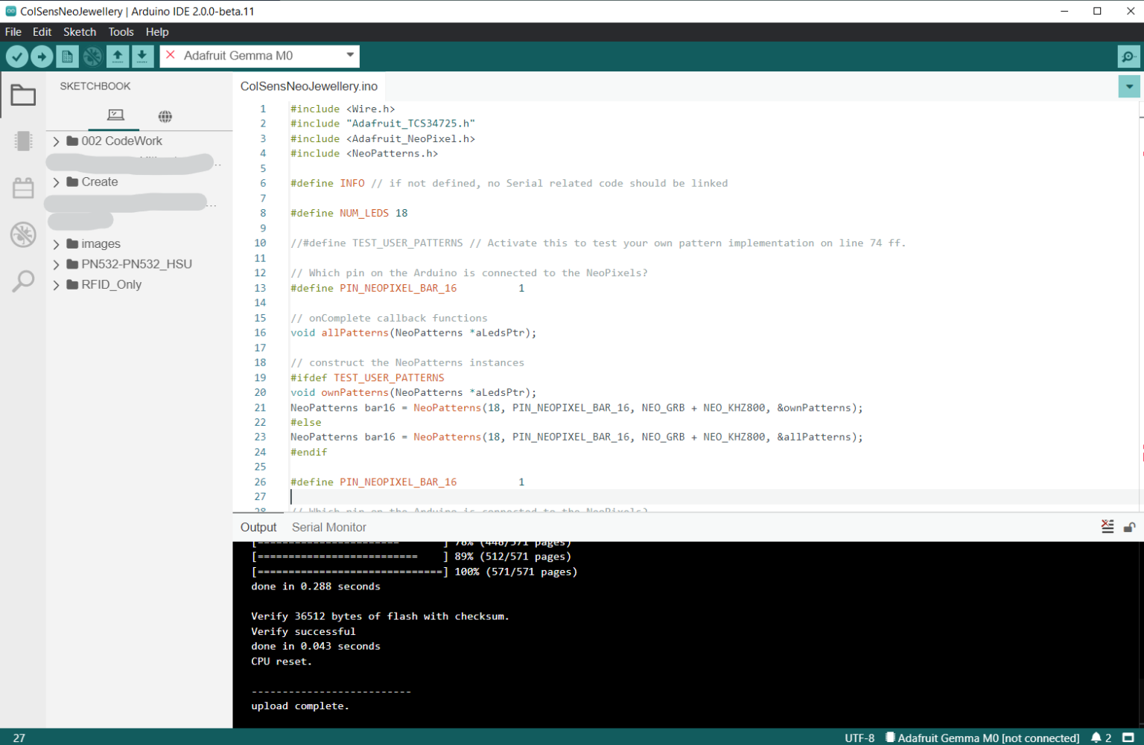This screenshot has height=745, width=1144.
Task: Expand the RFID_Only folder
Action: (56, 284)
